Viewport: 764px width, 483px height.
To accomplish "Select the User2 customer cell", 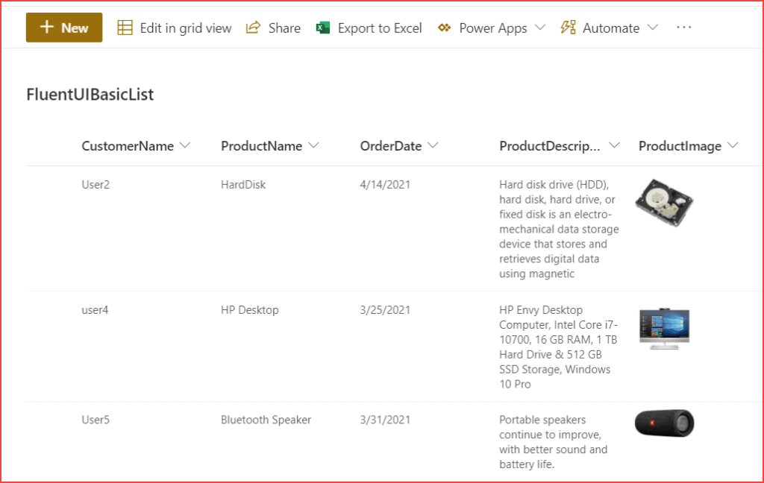I will coord(95,185).
